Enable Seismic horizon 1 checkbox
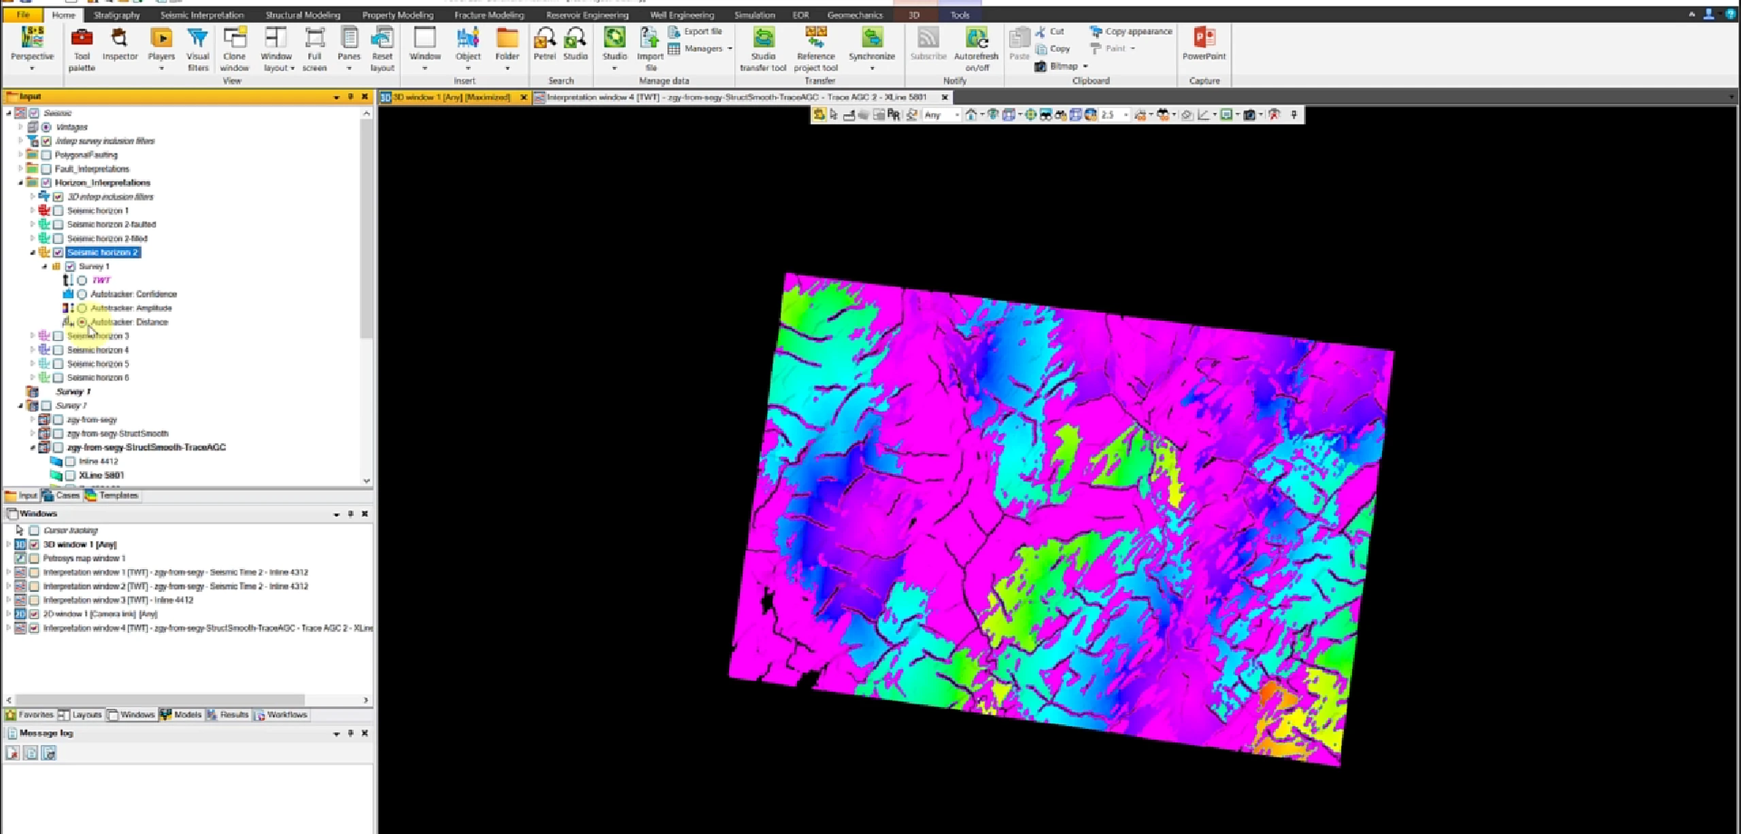This screenshot has width=1741, height=834. coord(58,211)
